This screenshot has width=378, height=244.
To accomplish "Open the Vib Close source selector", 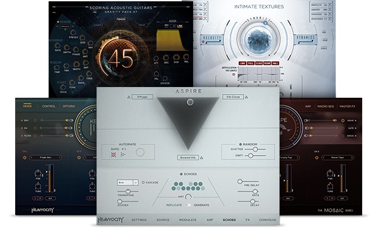I will (x=233, y=97).
